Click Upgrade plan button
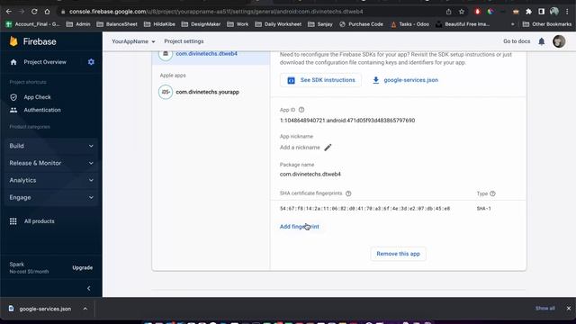The height and width of the screenshot is (324, 576). (82, 268)
